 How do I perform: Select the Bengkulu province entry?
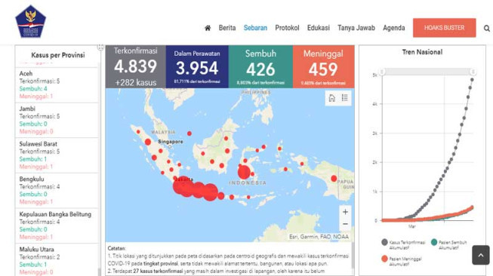(x=57, y=190)
